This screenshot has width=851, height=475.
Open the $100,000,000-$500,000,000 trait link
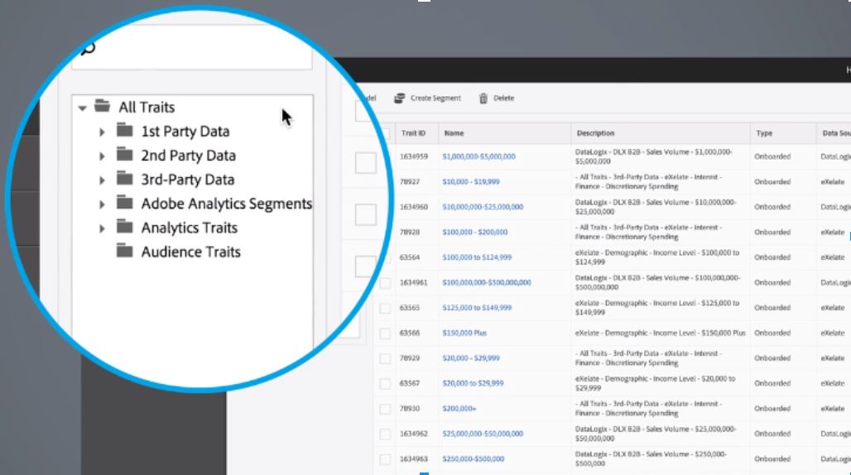pyautogui.click(x=486, y=282)
